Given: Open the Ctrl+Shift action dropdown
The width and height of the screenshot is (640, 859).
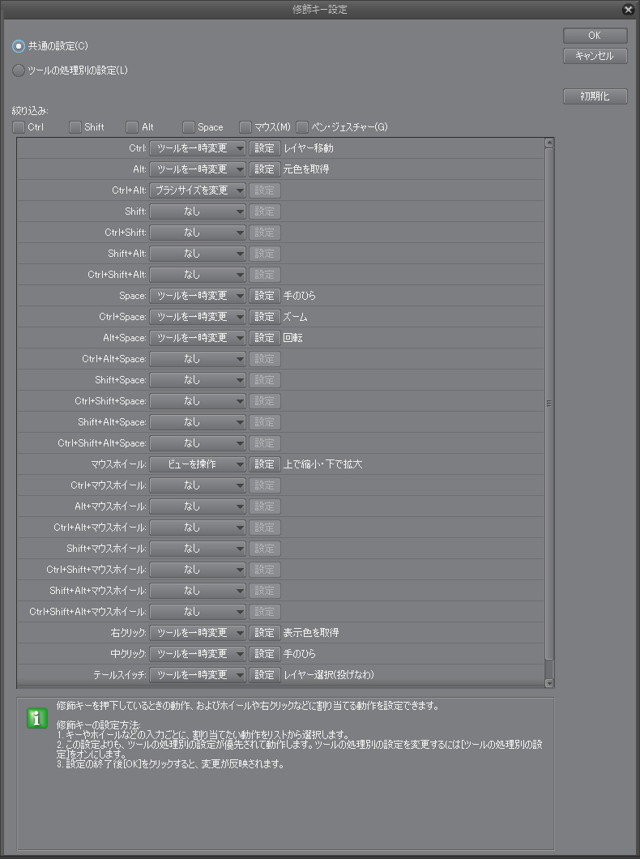Looking at the screenshot, I should [x=197, y=233].
